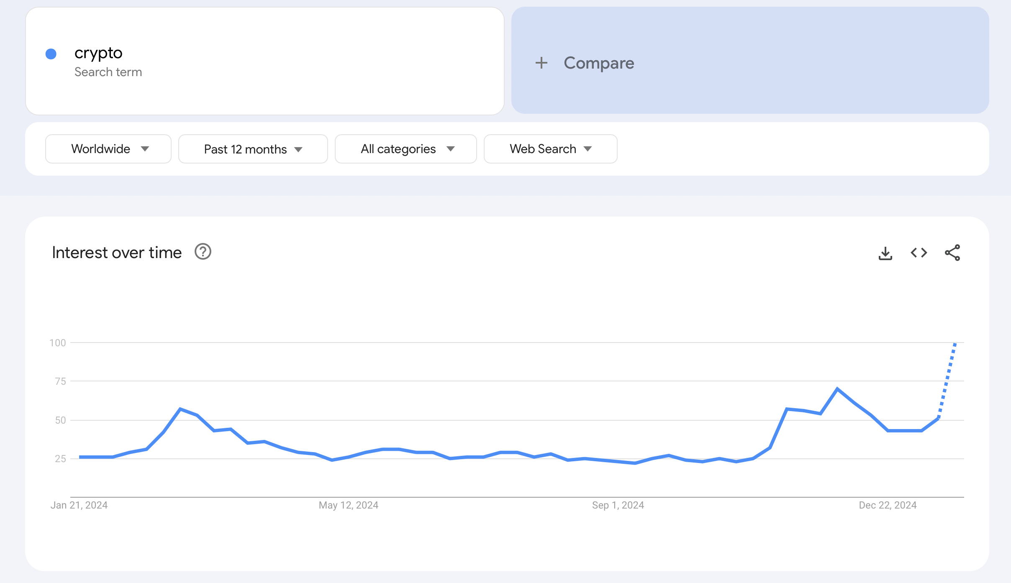Click the dotted partial-data line end
The image size is (1011, 583).
(x=955, y=344)
